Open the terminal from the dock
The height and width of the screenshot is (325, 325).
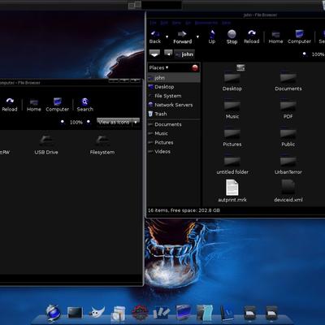75,313
